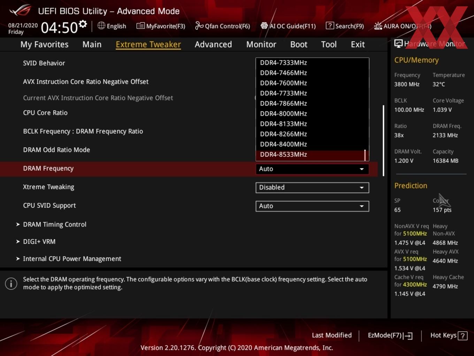Click the DRAM Frequency label
This screenshot has width=474, height=356.
click(48, 169)
